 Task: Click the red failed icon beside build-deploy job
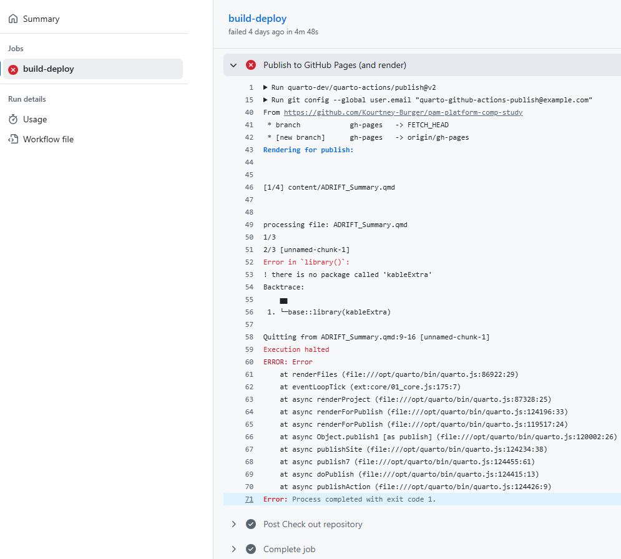click(13, 69)
